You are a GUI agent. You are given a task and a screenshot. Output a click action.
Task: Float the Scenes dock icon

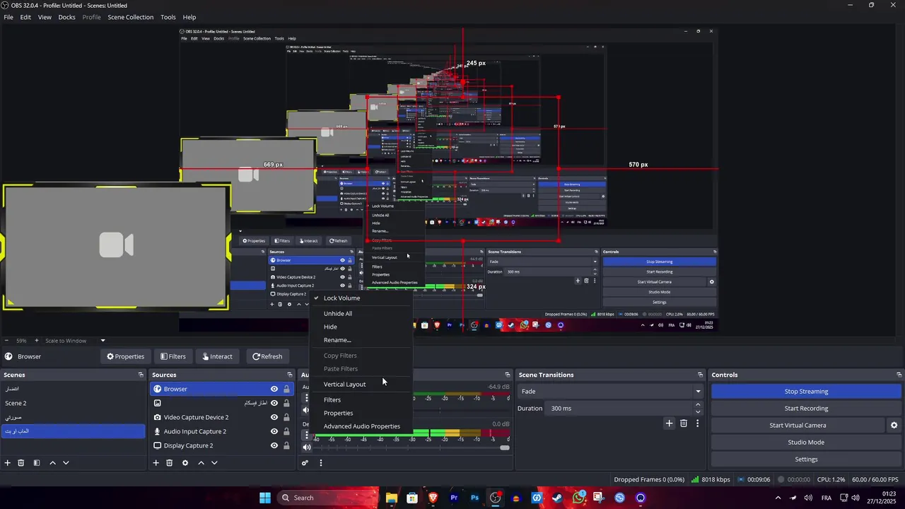(x=141, y=375)
